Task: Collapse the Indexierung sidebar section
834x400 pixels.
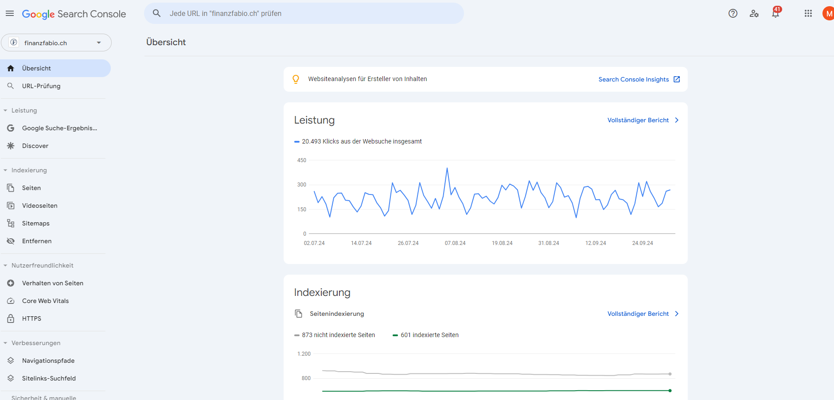Action: [5, 170]
